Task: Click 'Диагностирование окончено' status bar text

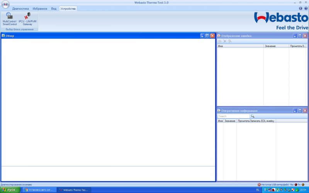Action: point(16,185)
